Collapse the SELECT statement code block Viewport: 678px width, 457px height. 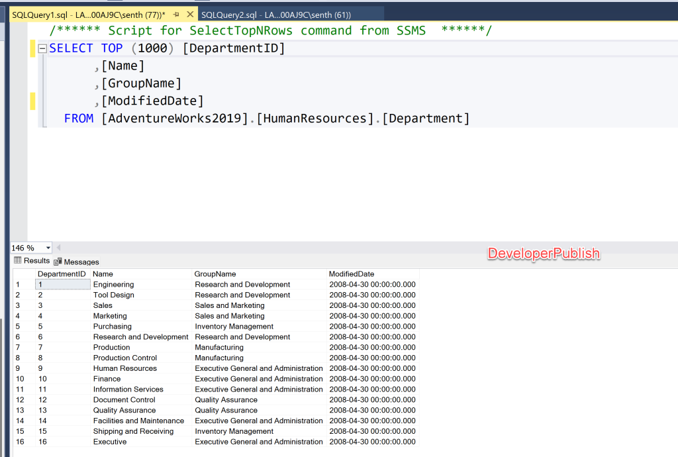click(42, 48)
